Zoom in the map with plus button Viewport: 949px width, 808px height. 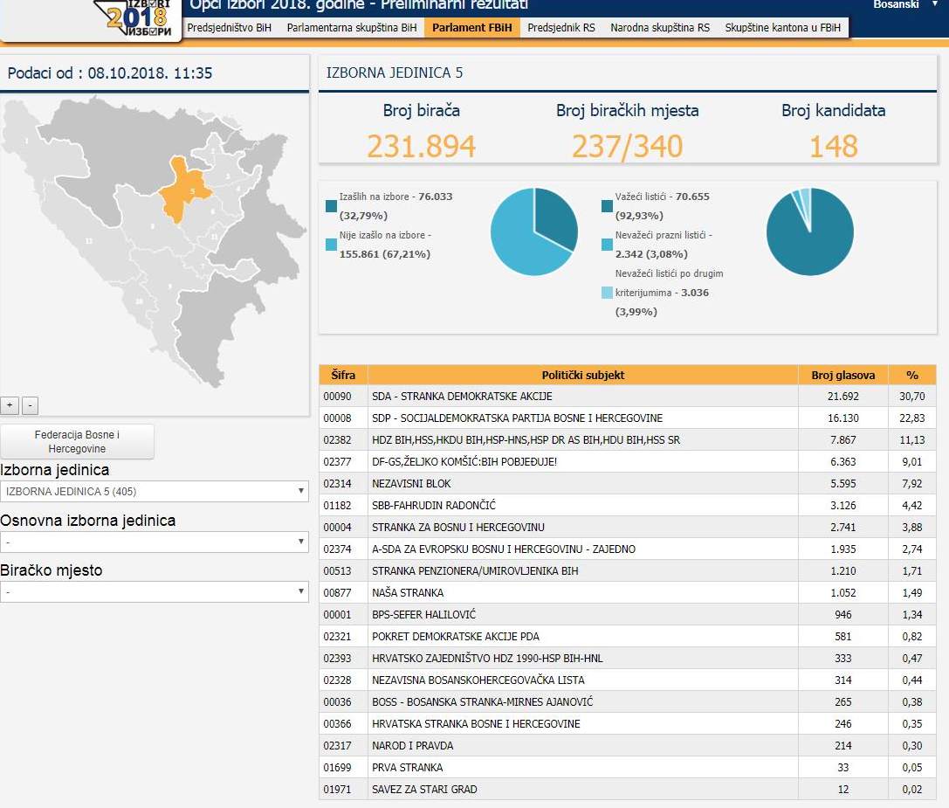click(x=10, y=405)
